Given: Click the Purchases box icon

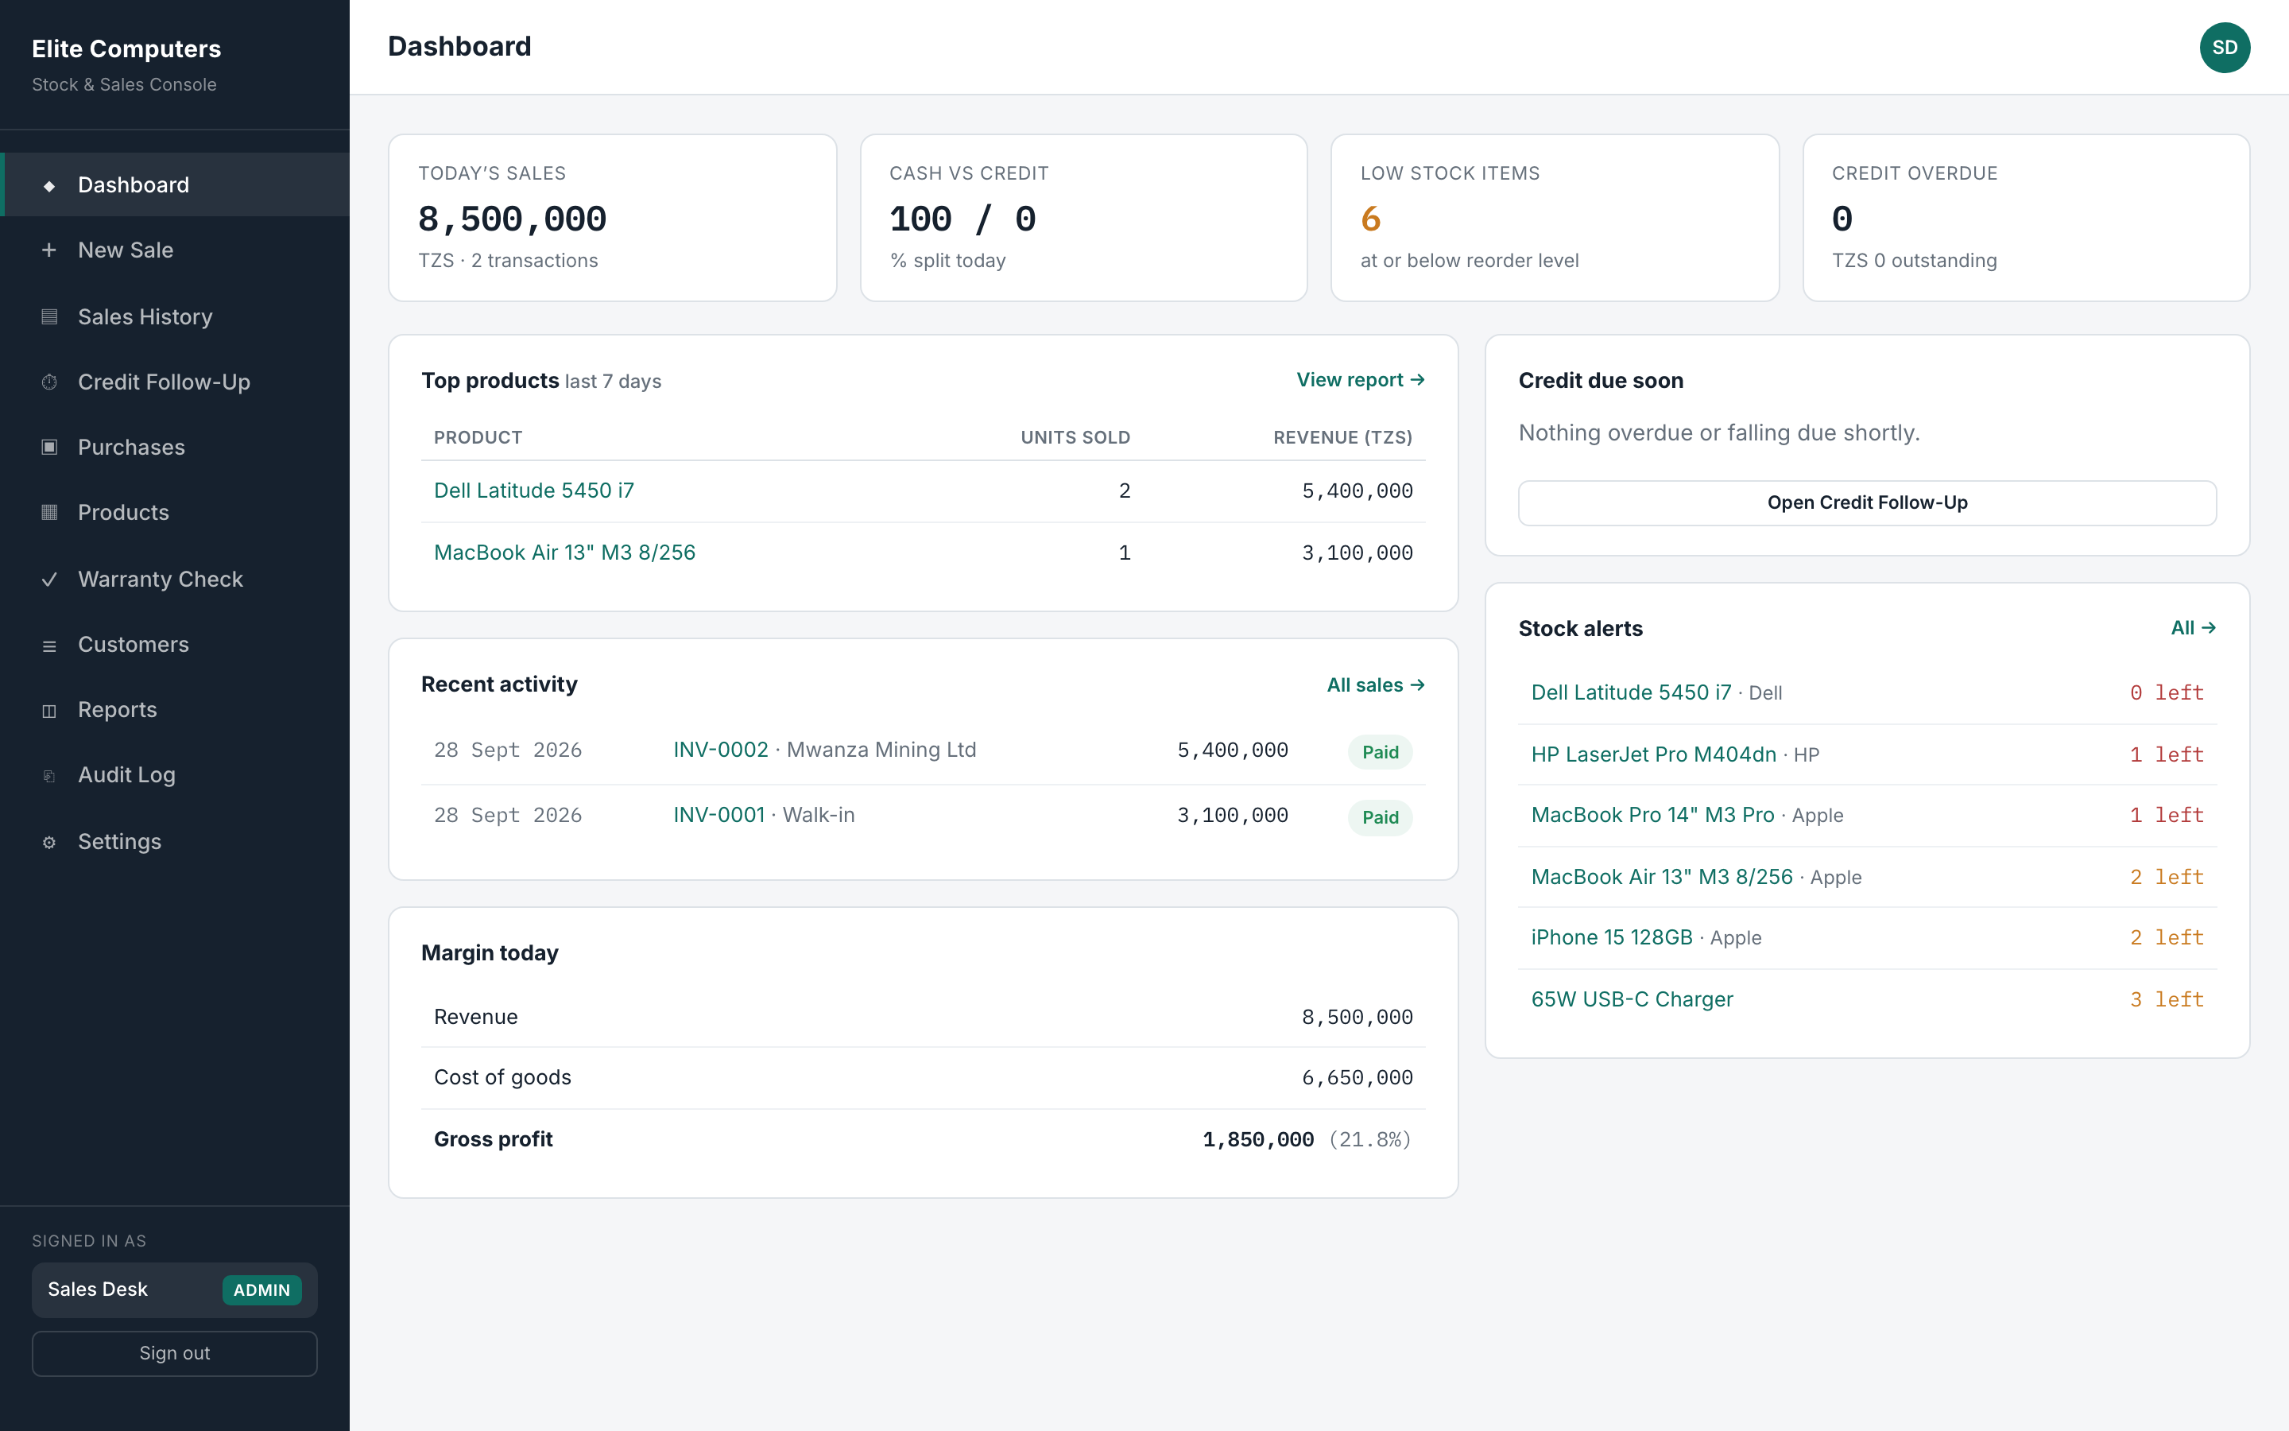Looking at the screenshot, I should click(49, 447).
